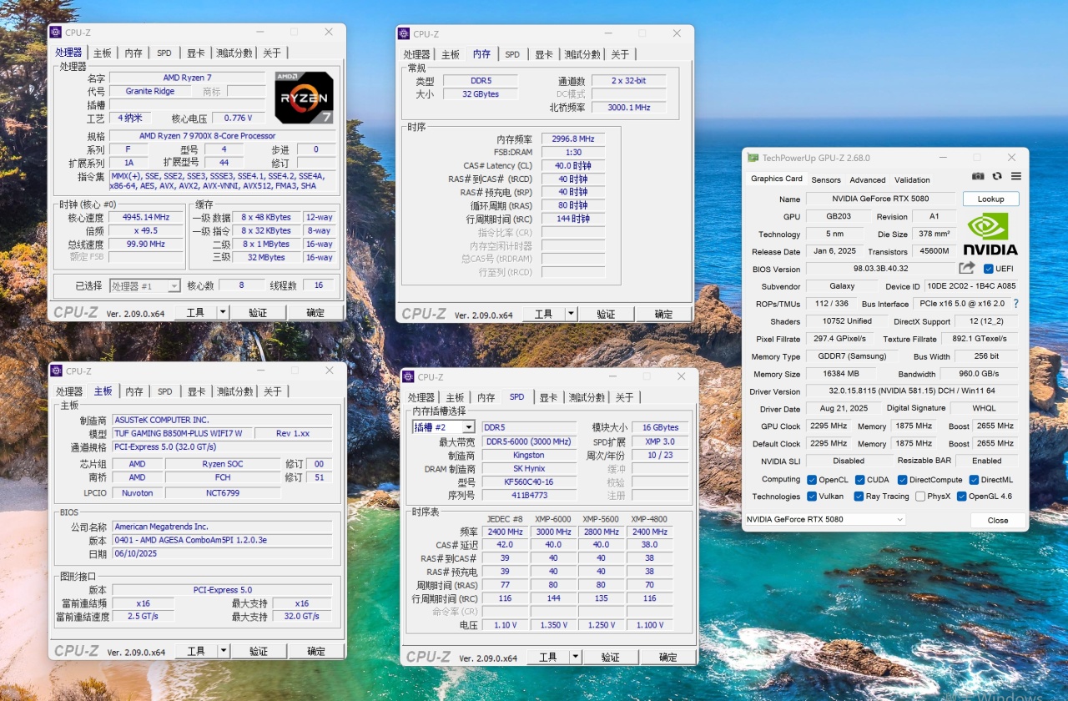Toggle the Ray Tracing checkbox
The image size is (1068, 701).
point(859,497)
